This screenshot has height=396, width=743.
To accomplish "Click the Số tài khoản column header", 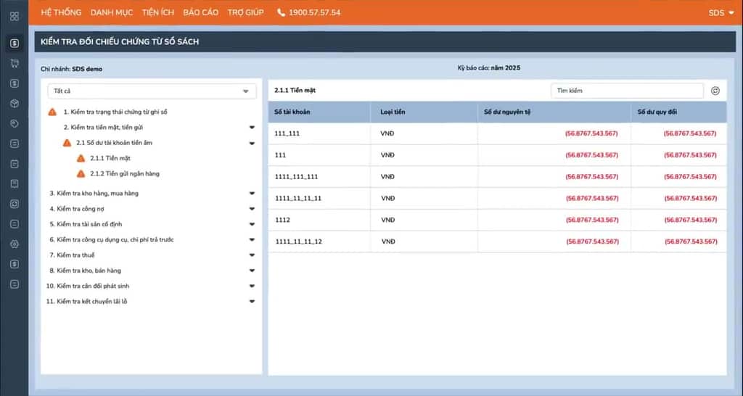I will click(292, 112).
